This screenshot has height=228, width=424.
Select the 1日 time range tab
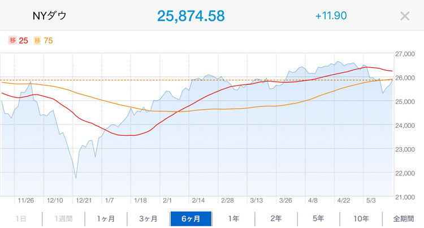pos(21,218)
